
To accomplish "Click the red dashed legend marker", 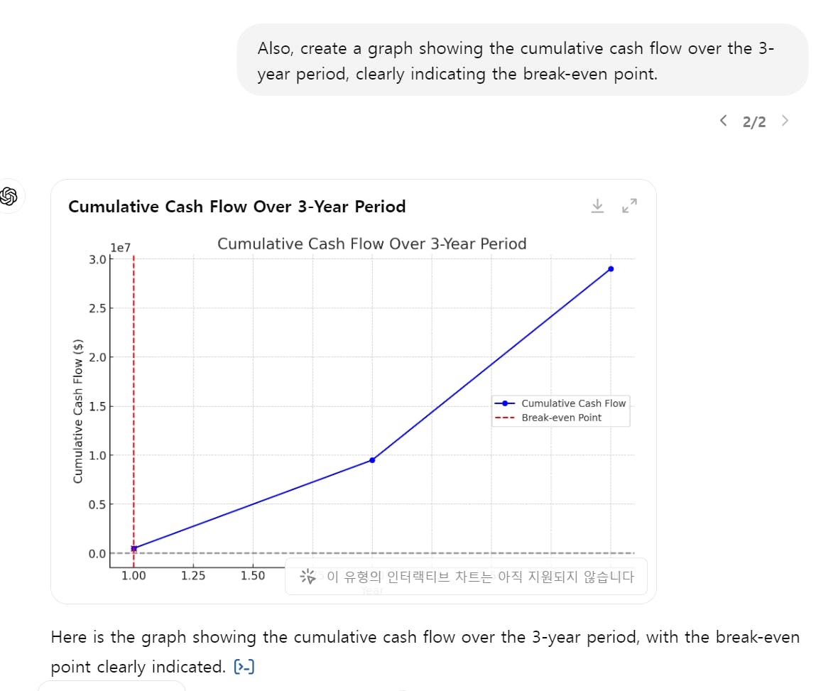I will pyautogui.click(x=504, y=418).
